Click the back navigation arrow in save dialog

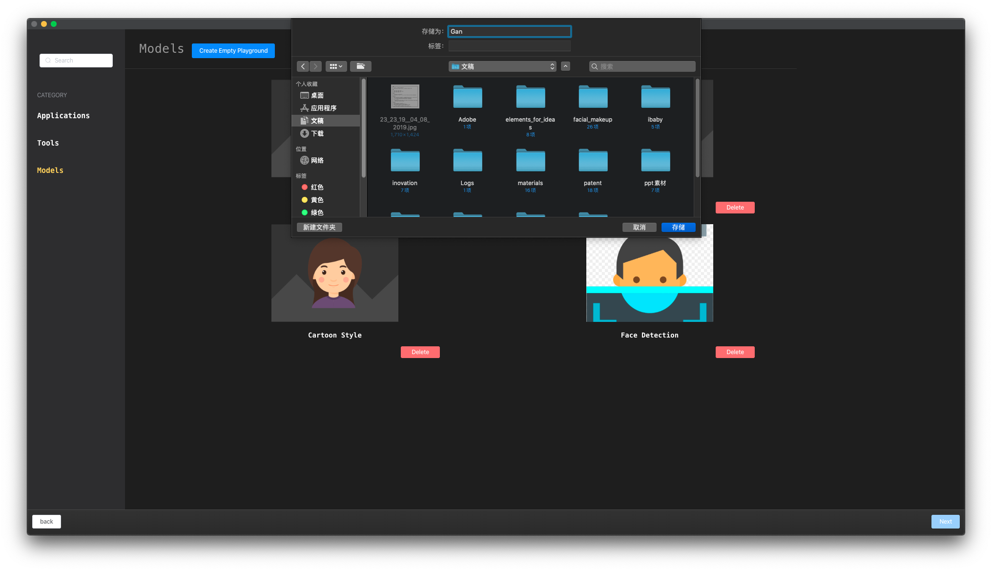(x=303, y=66)
